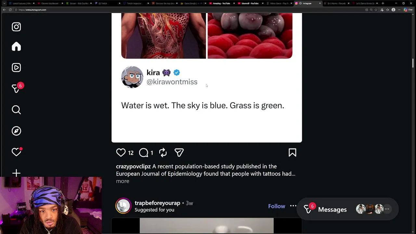The height and width of the screenshot is (234, 416).
Task: Open Notifications heart in sidebar
Action: click(16, 152)
